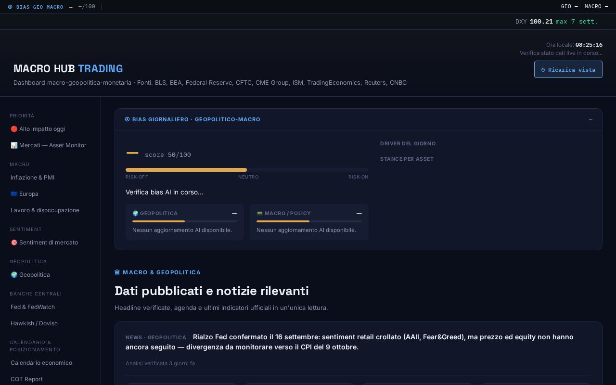Click the Bias Geo-Macro top bar icon

[x=10, y=7]
